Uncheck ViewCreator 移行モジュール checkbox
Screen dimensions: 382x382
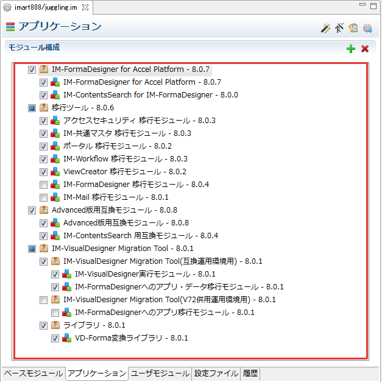click(x=43, y=172)
